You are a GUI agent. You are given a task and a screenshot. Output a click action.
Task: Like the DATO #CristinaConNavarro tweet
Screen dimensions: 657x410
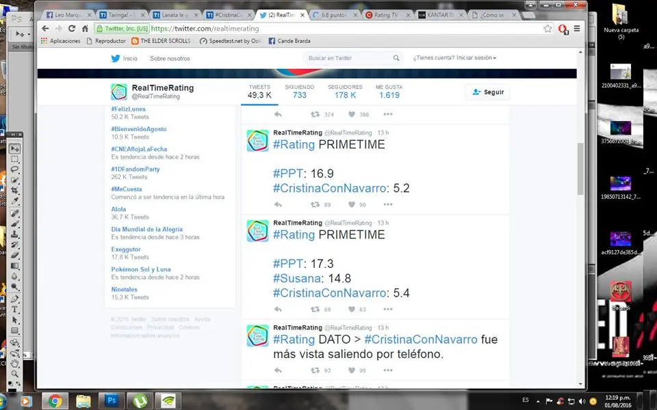pos(352,370)
